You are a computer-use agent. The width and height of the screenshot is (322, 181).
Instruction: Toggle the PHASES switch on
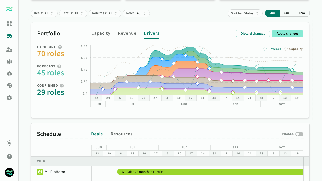coord(299,134)
